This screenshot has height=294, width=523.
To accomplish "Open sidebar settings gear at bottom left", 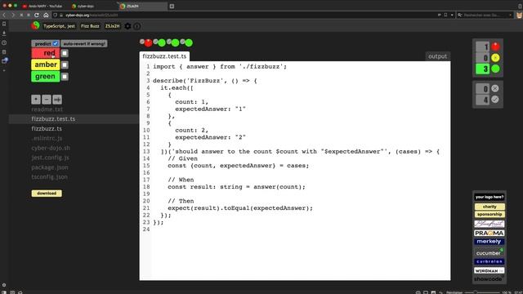I will [x=4, y=285].
